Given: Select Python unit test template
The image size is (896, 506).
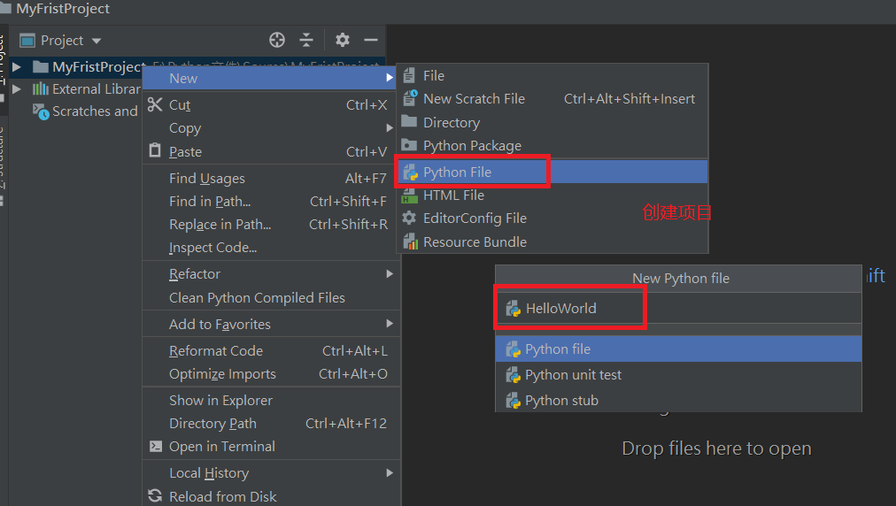Looking at the screenshot, I should tap(573, 375).
